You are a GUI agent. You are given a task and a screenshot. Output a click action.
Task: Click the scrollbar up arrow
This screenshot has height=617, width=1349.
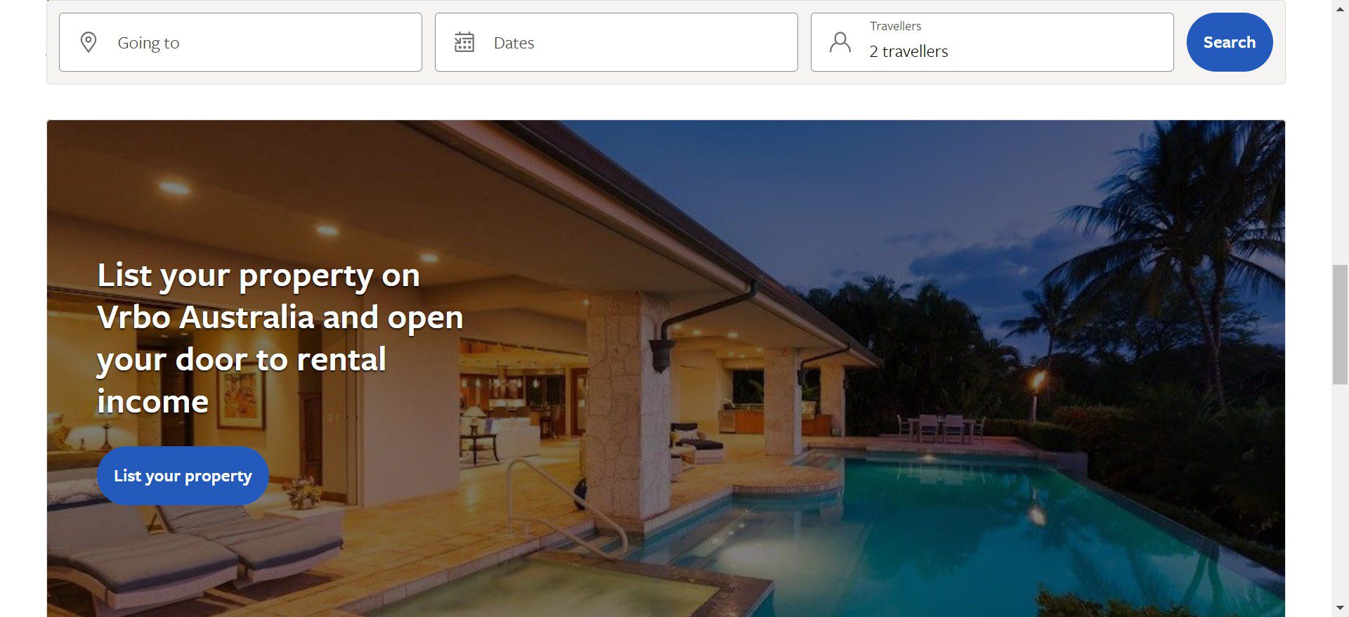tap(1340, 8)
